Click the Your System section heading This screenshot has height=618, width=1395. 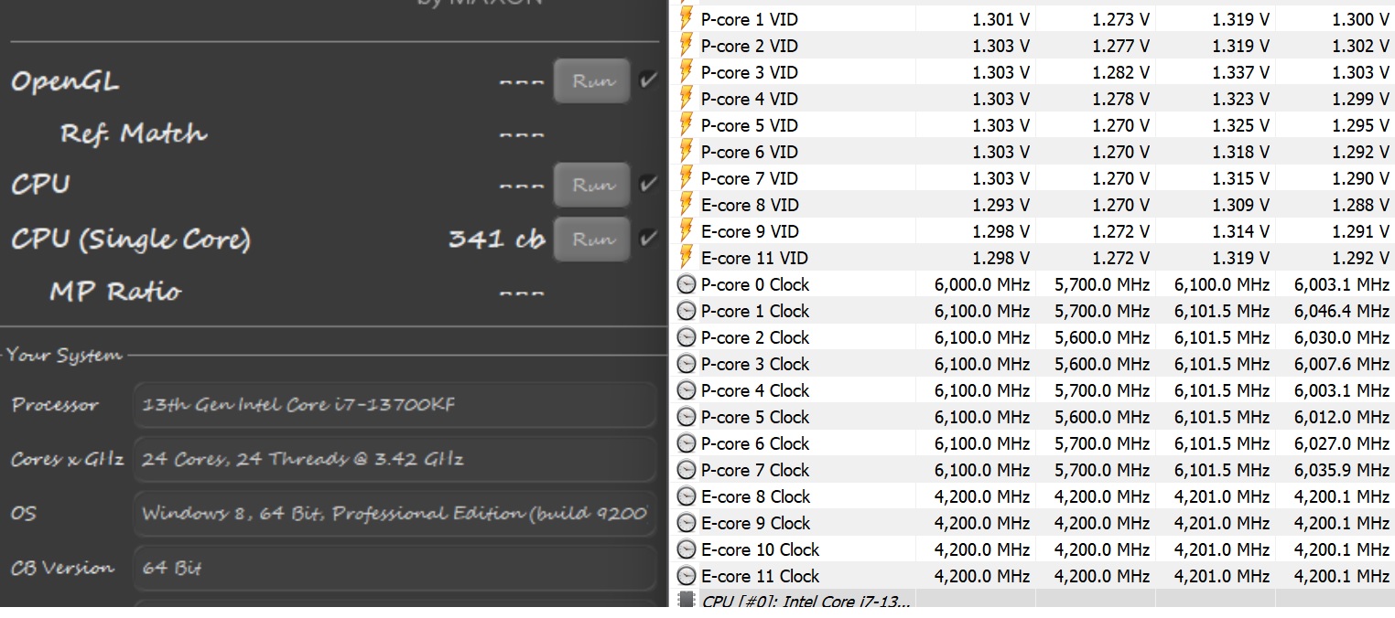(64, 356)
